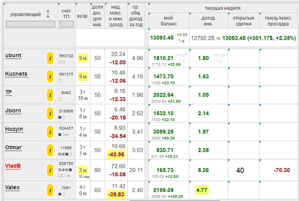Open info icon for Jborn manager

point(50,114)
